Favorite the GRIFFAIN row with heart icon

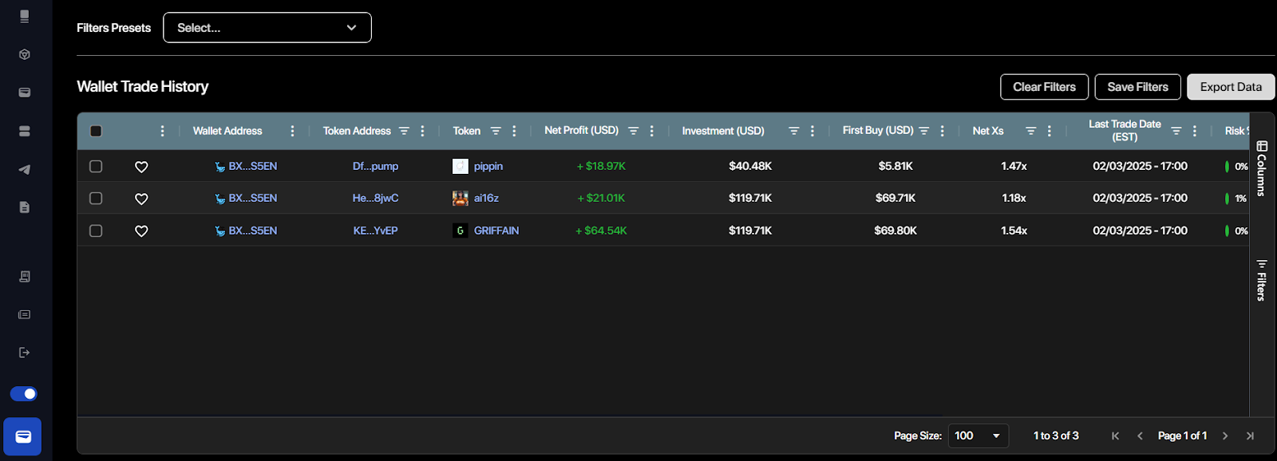pos(141,230)
